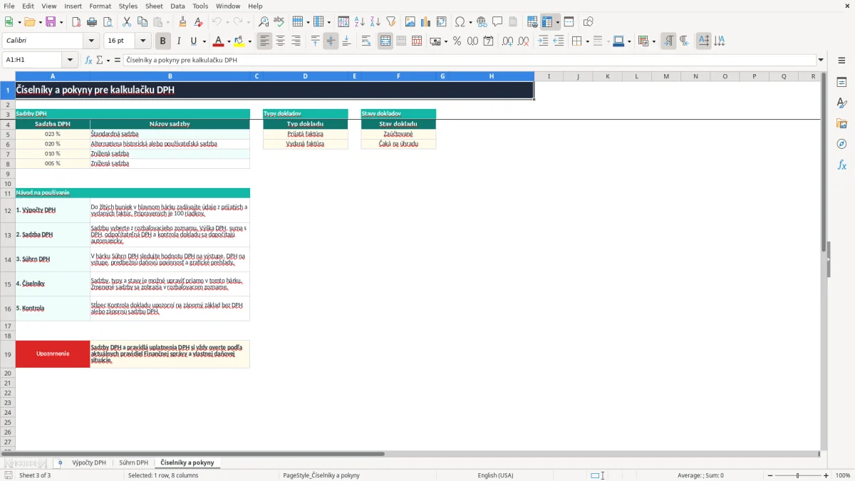Toggle Bold formatting
The height and width of the screenshot is (481, 855).
(163, 41)
